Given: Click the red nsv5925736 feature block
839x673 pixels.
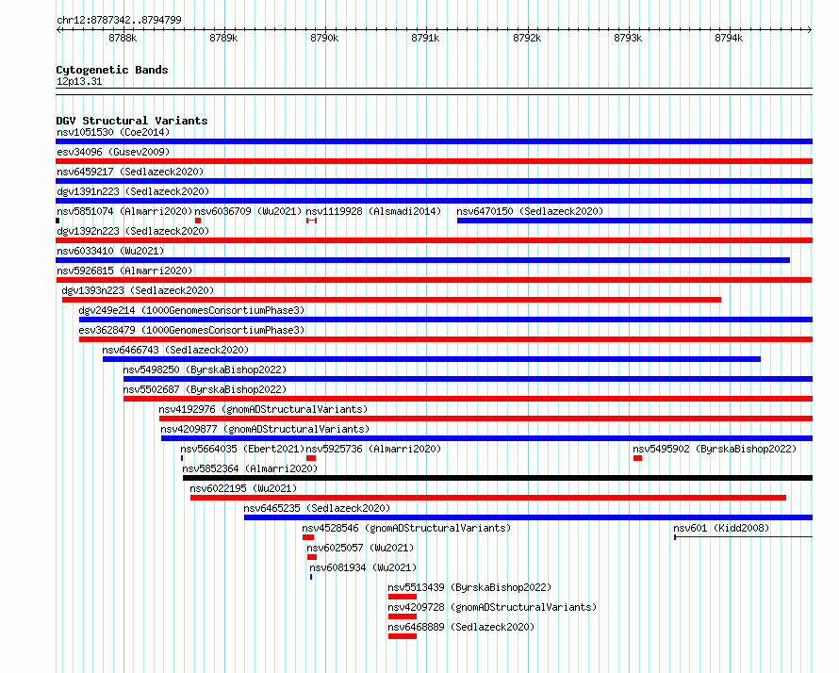Looking at the screenshot, I should 311,458.
